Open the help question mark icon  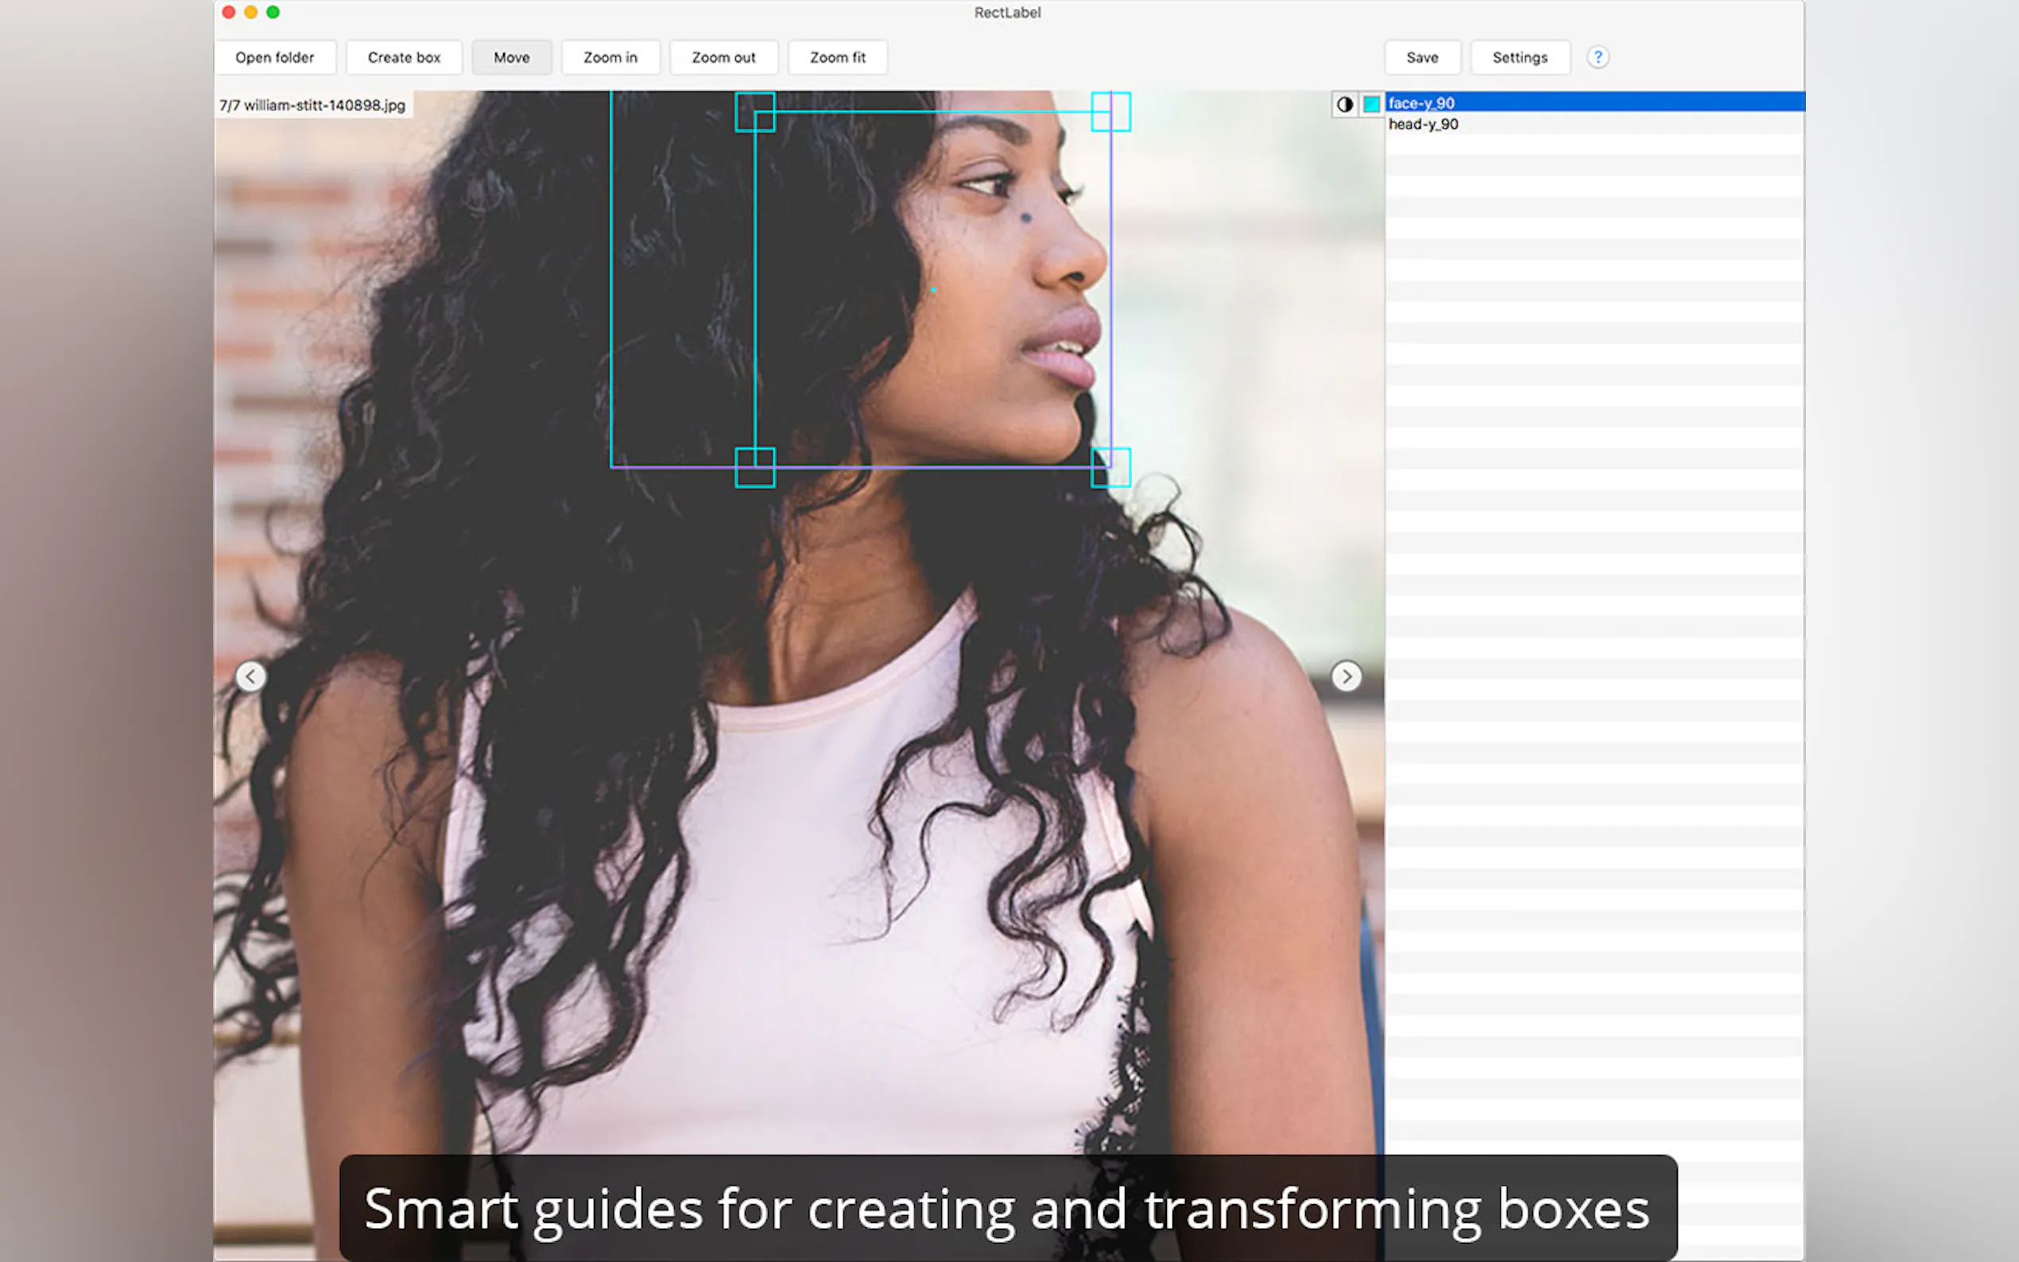(x=1598, y=56)
